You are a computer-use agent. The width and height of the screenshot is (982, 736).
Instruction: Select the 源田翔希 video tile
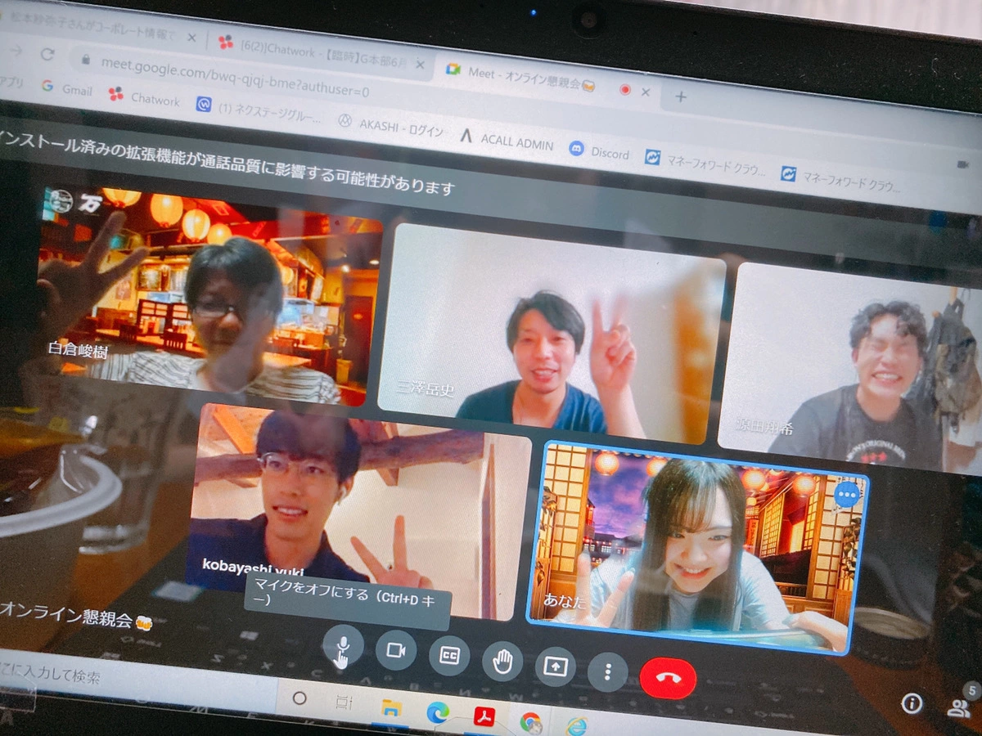point(851,368)
